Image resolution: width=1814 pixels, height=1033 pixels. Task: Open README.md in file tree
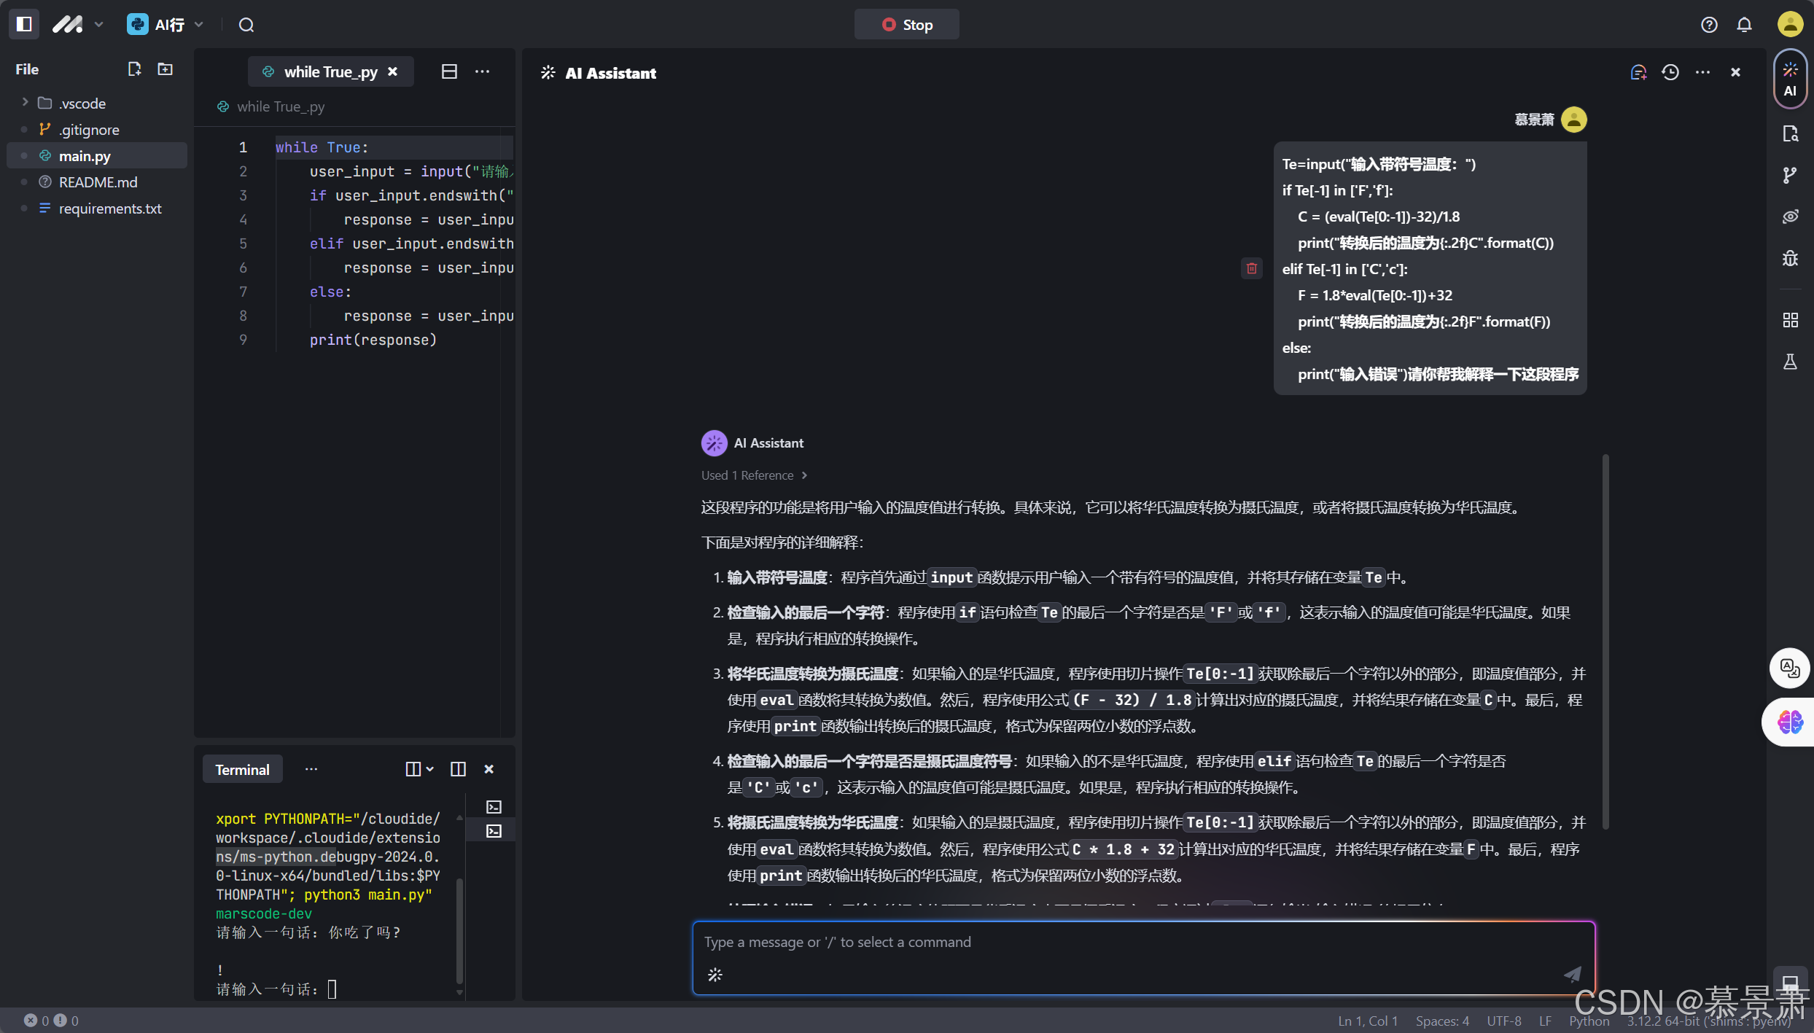click(x=98, y=182)
